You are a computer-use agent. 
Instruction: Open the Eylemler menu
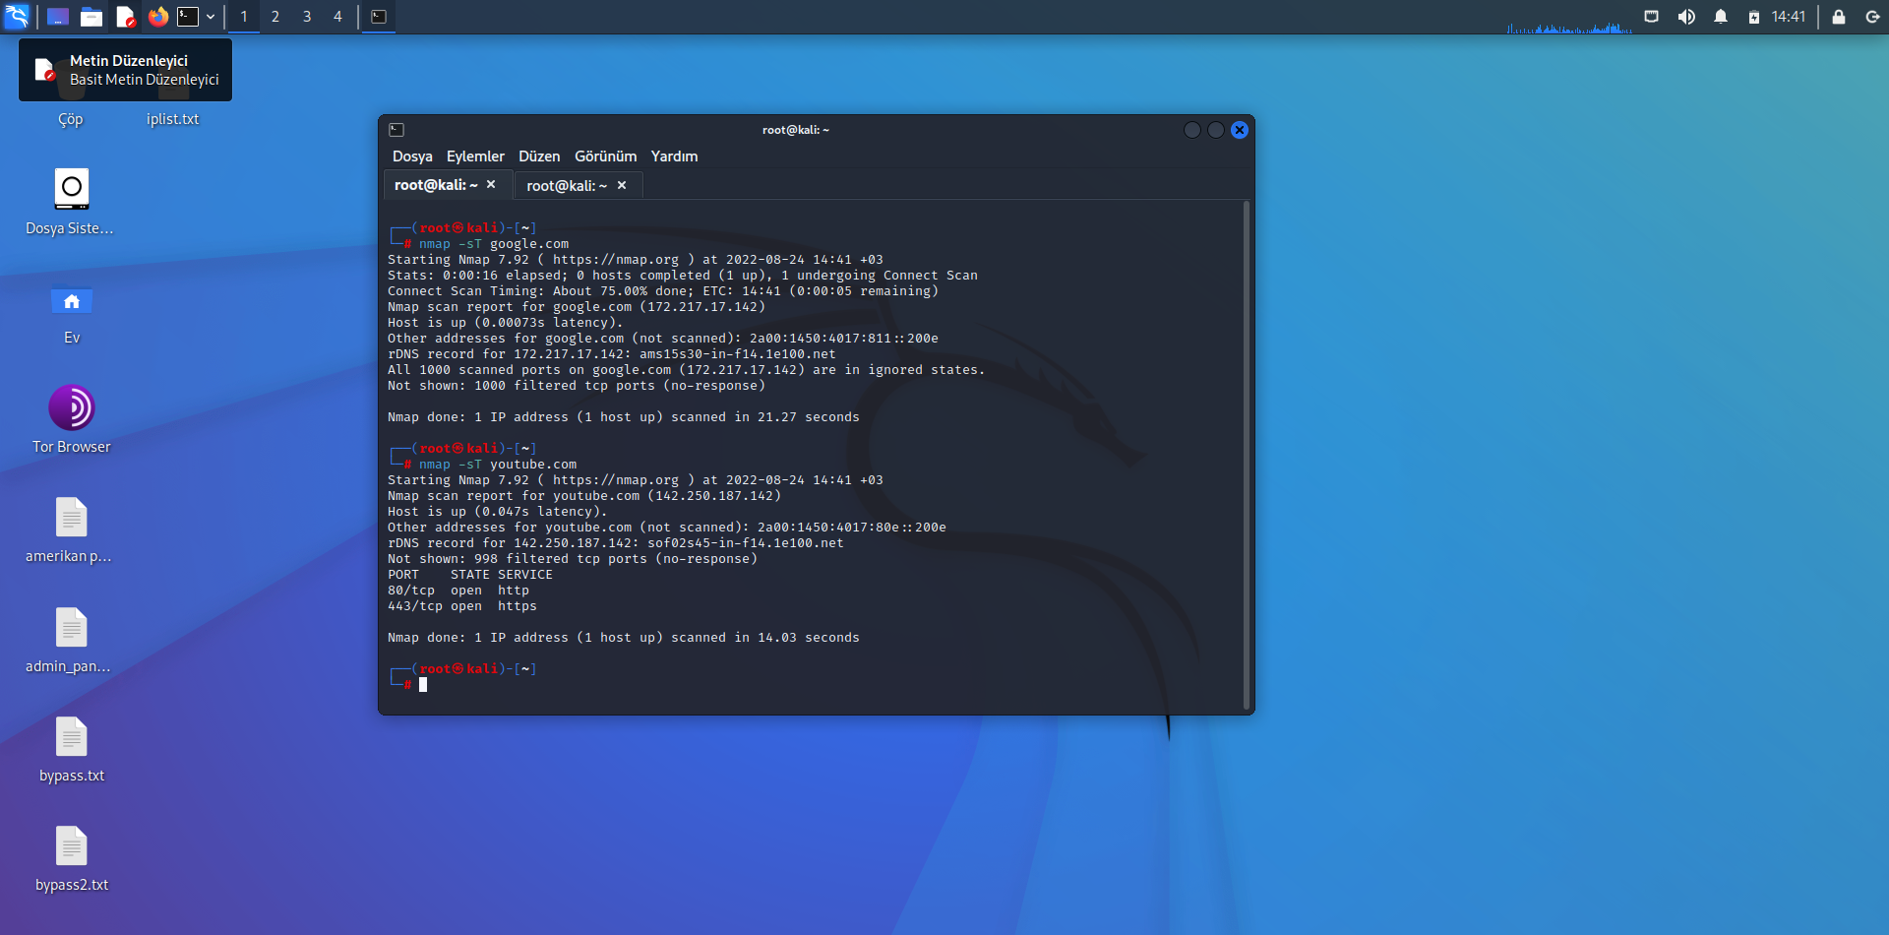point(475,156)
